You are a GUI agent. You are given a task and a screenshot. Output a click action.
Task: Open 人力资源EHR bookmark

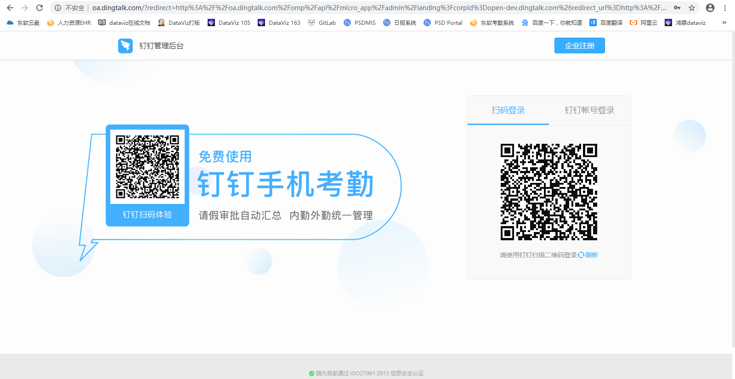69,23
